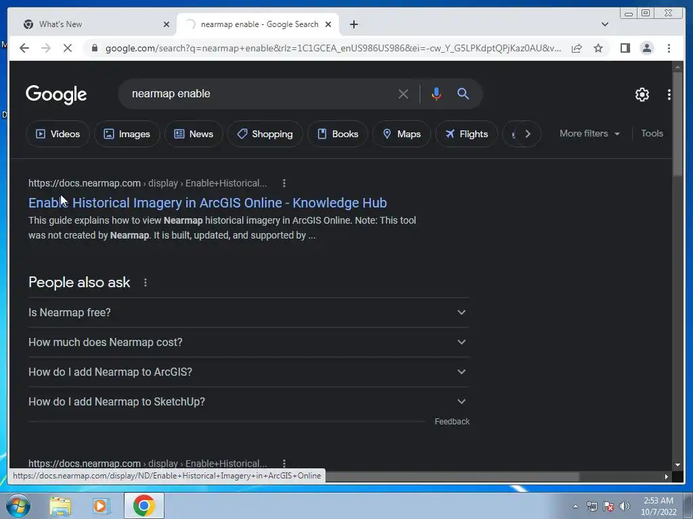Click the horizontal scrollbar right arrow

[x=666, y=476]
